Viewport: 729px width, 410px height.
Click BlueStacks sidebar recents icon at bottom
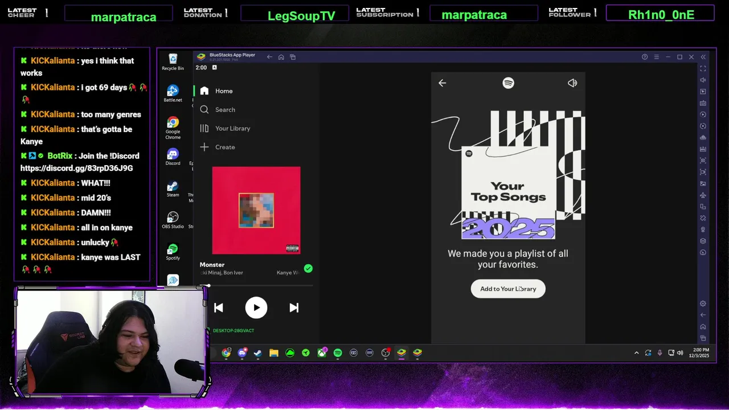(703, 338)
